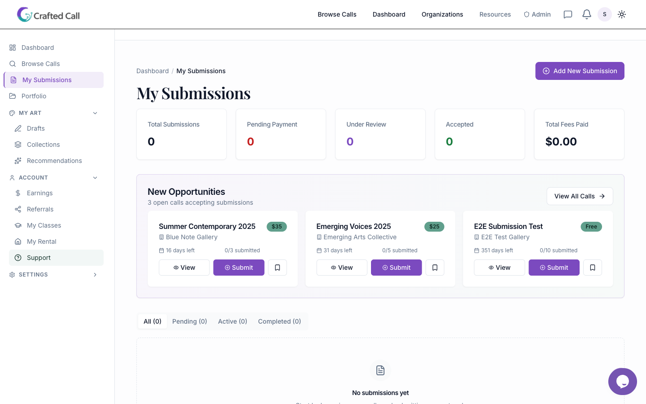
Task: View the Summer Contemporary 2025 call
Action: pyautogui.click(x=184, y=268)
